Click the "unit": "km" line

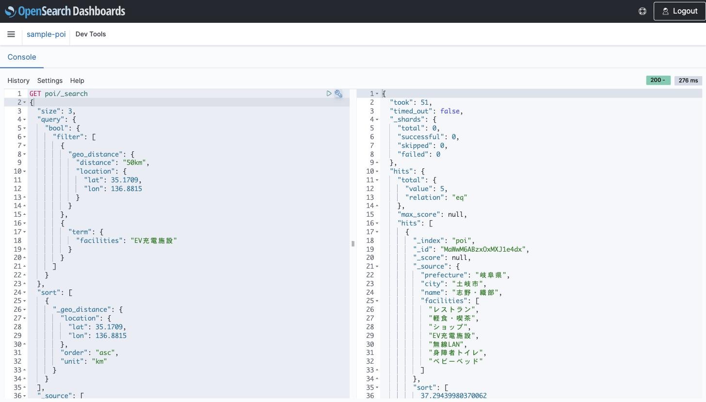coord(83,361)
